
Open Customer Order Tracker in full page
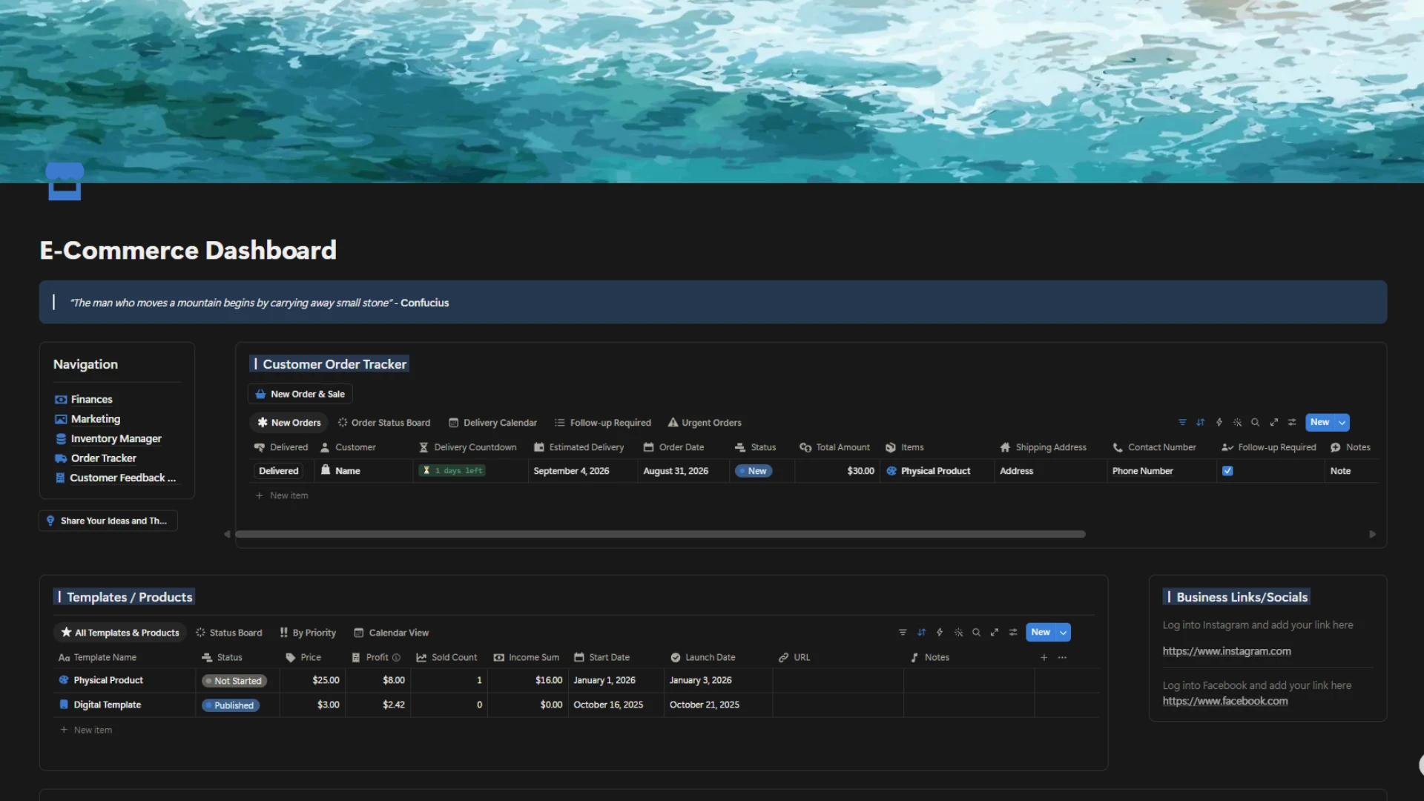pyautogui.click(x=1273, y=422)
